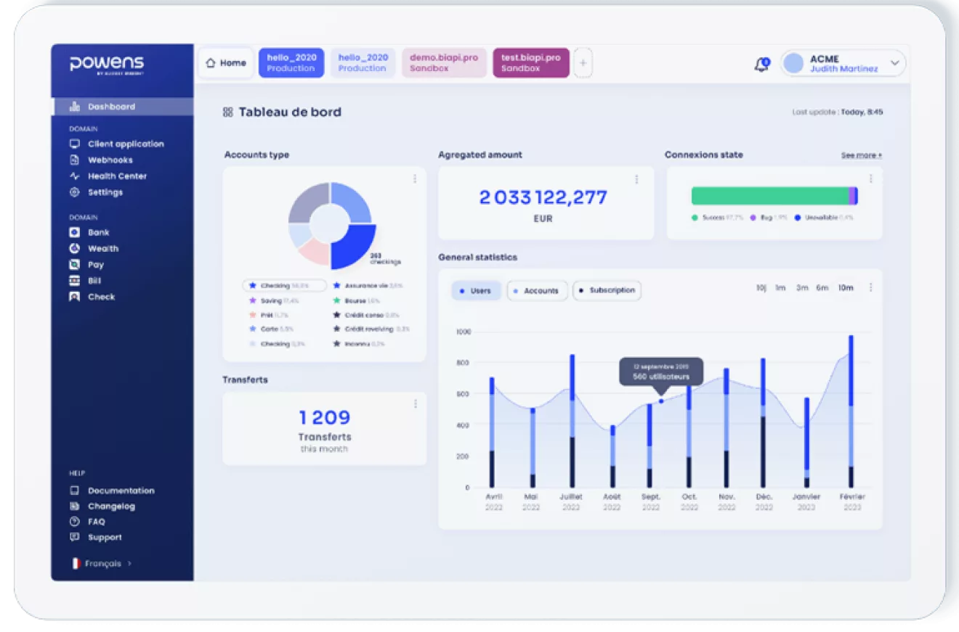
Task: Toggle Prêt legend entry
Action: pos(269,315)
